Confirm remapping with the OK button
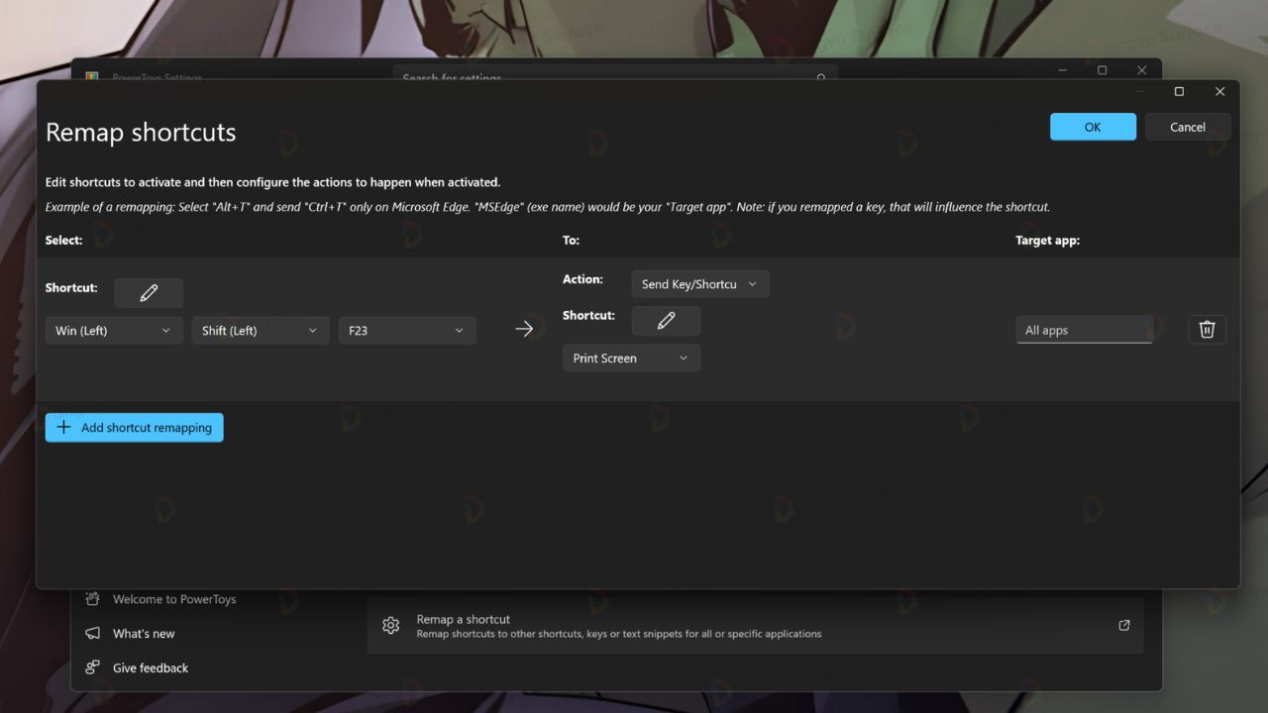 pos(1093,127)
